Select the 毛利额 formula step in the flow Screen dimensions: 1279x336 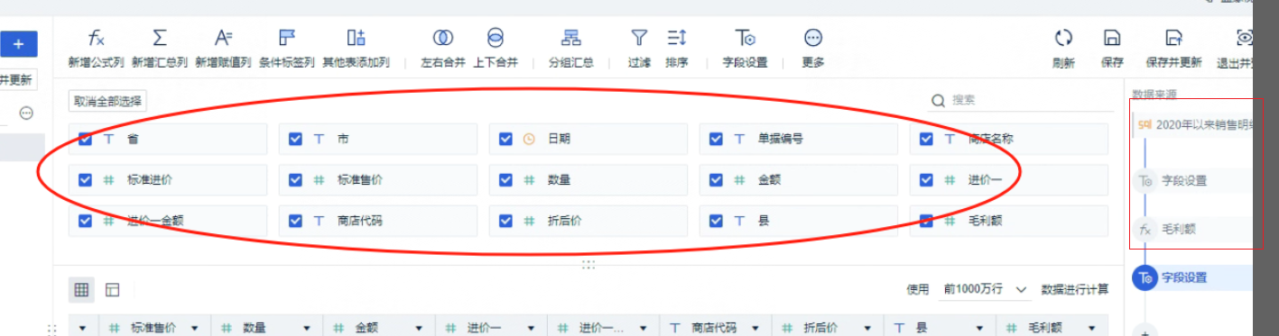pos(1178,229)
